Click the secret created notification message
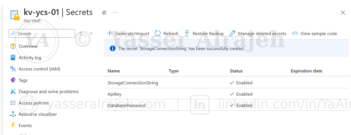 click(181, 49)
